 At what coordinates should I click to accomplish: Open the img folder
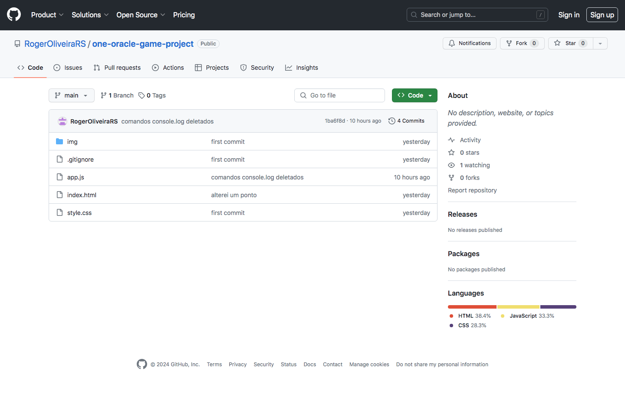[x=72, y=142]
